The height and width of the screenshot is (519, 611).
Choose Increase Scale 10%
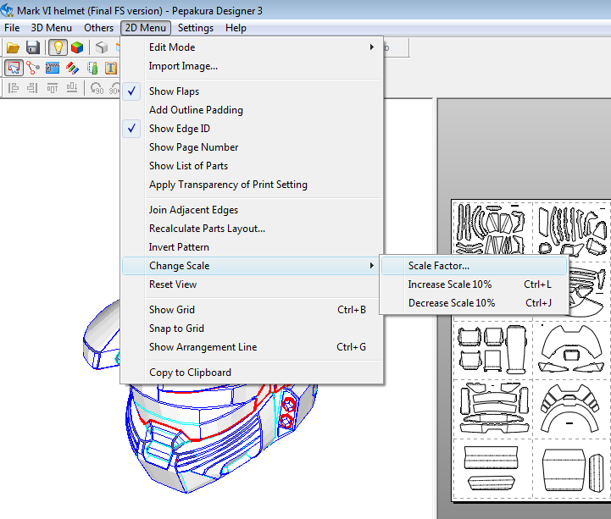click(x=475, y=284)
